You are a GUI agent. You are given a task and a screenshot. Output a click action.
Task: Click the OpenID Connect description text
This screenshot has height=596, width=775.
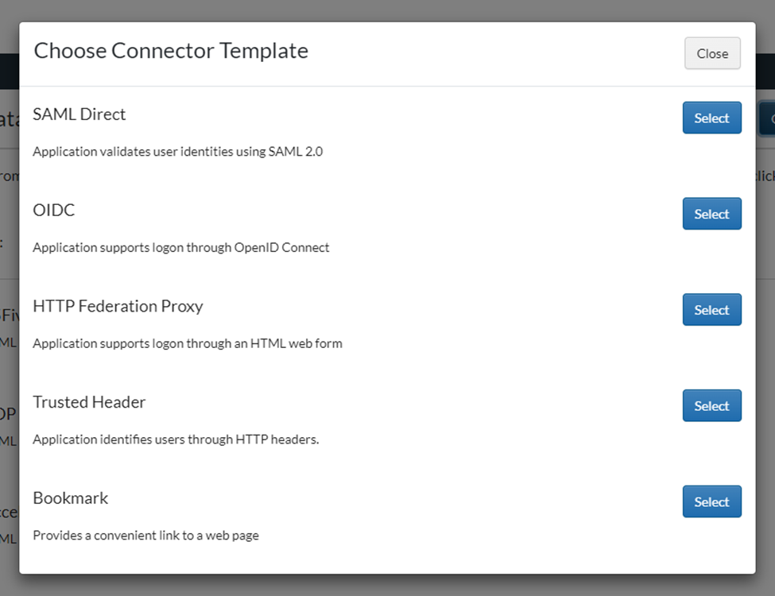click(x=180, y=247)
